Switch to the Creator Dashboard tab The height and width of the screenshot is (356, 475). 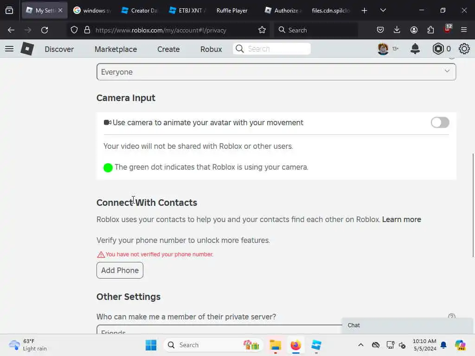coord(140,11)
